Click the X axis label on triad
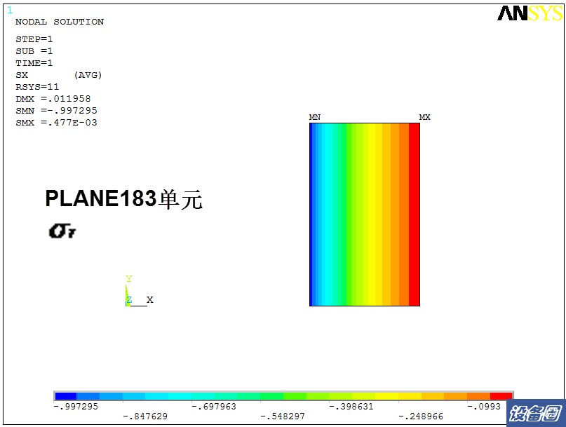The width and height of the screenshot is (566, 427). coord(149,299)
